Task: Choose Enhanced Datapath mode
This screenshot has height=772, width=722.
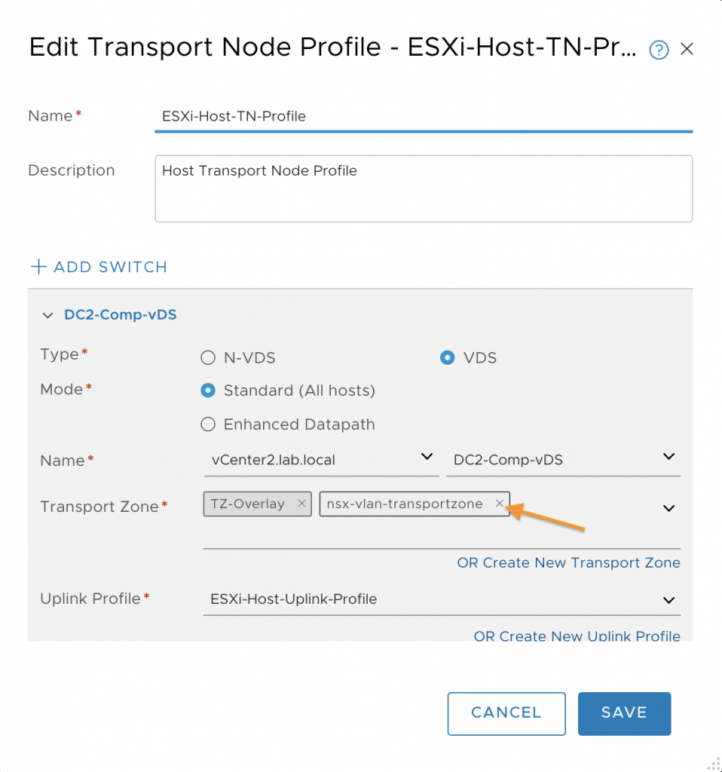Action: point(208,424)
